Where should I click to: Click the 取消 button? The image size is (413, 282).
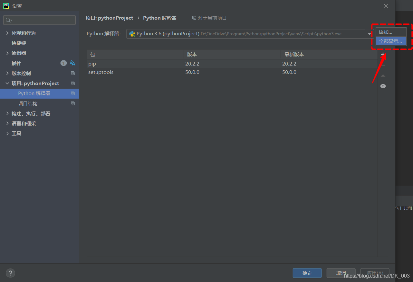(x=341, y=273)
